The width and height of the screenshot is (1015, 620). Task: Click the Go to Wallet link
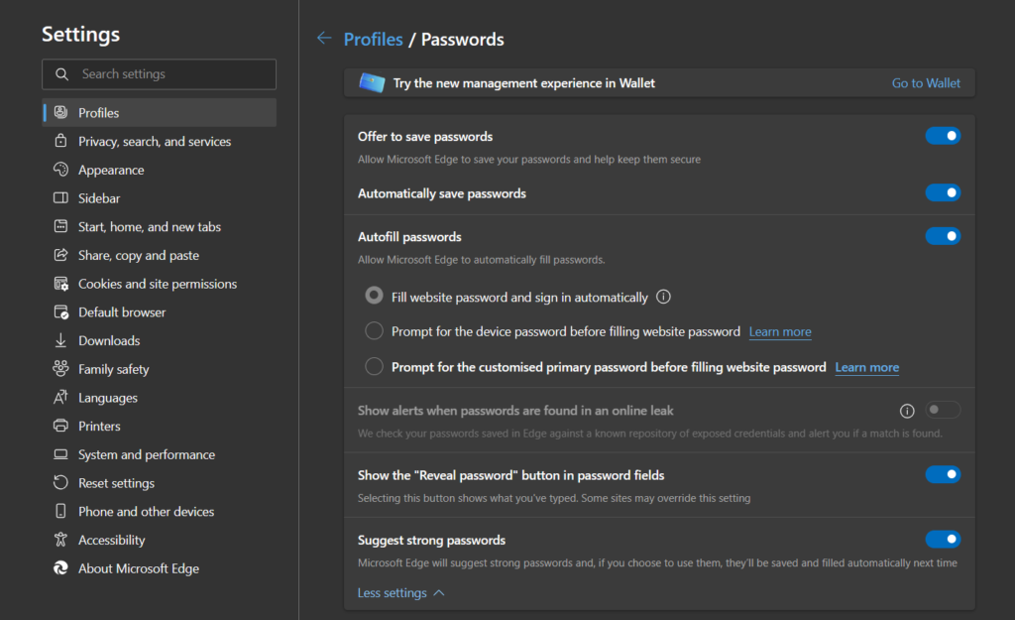(x=926, y=83)
